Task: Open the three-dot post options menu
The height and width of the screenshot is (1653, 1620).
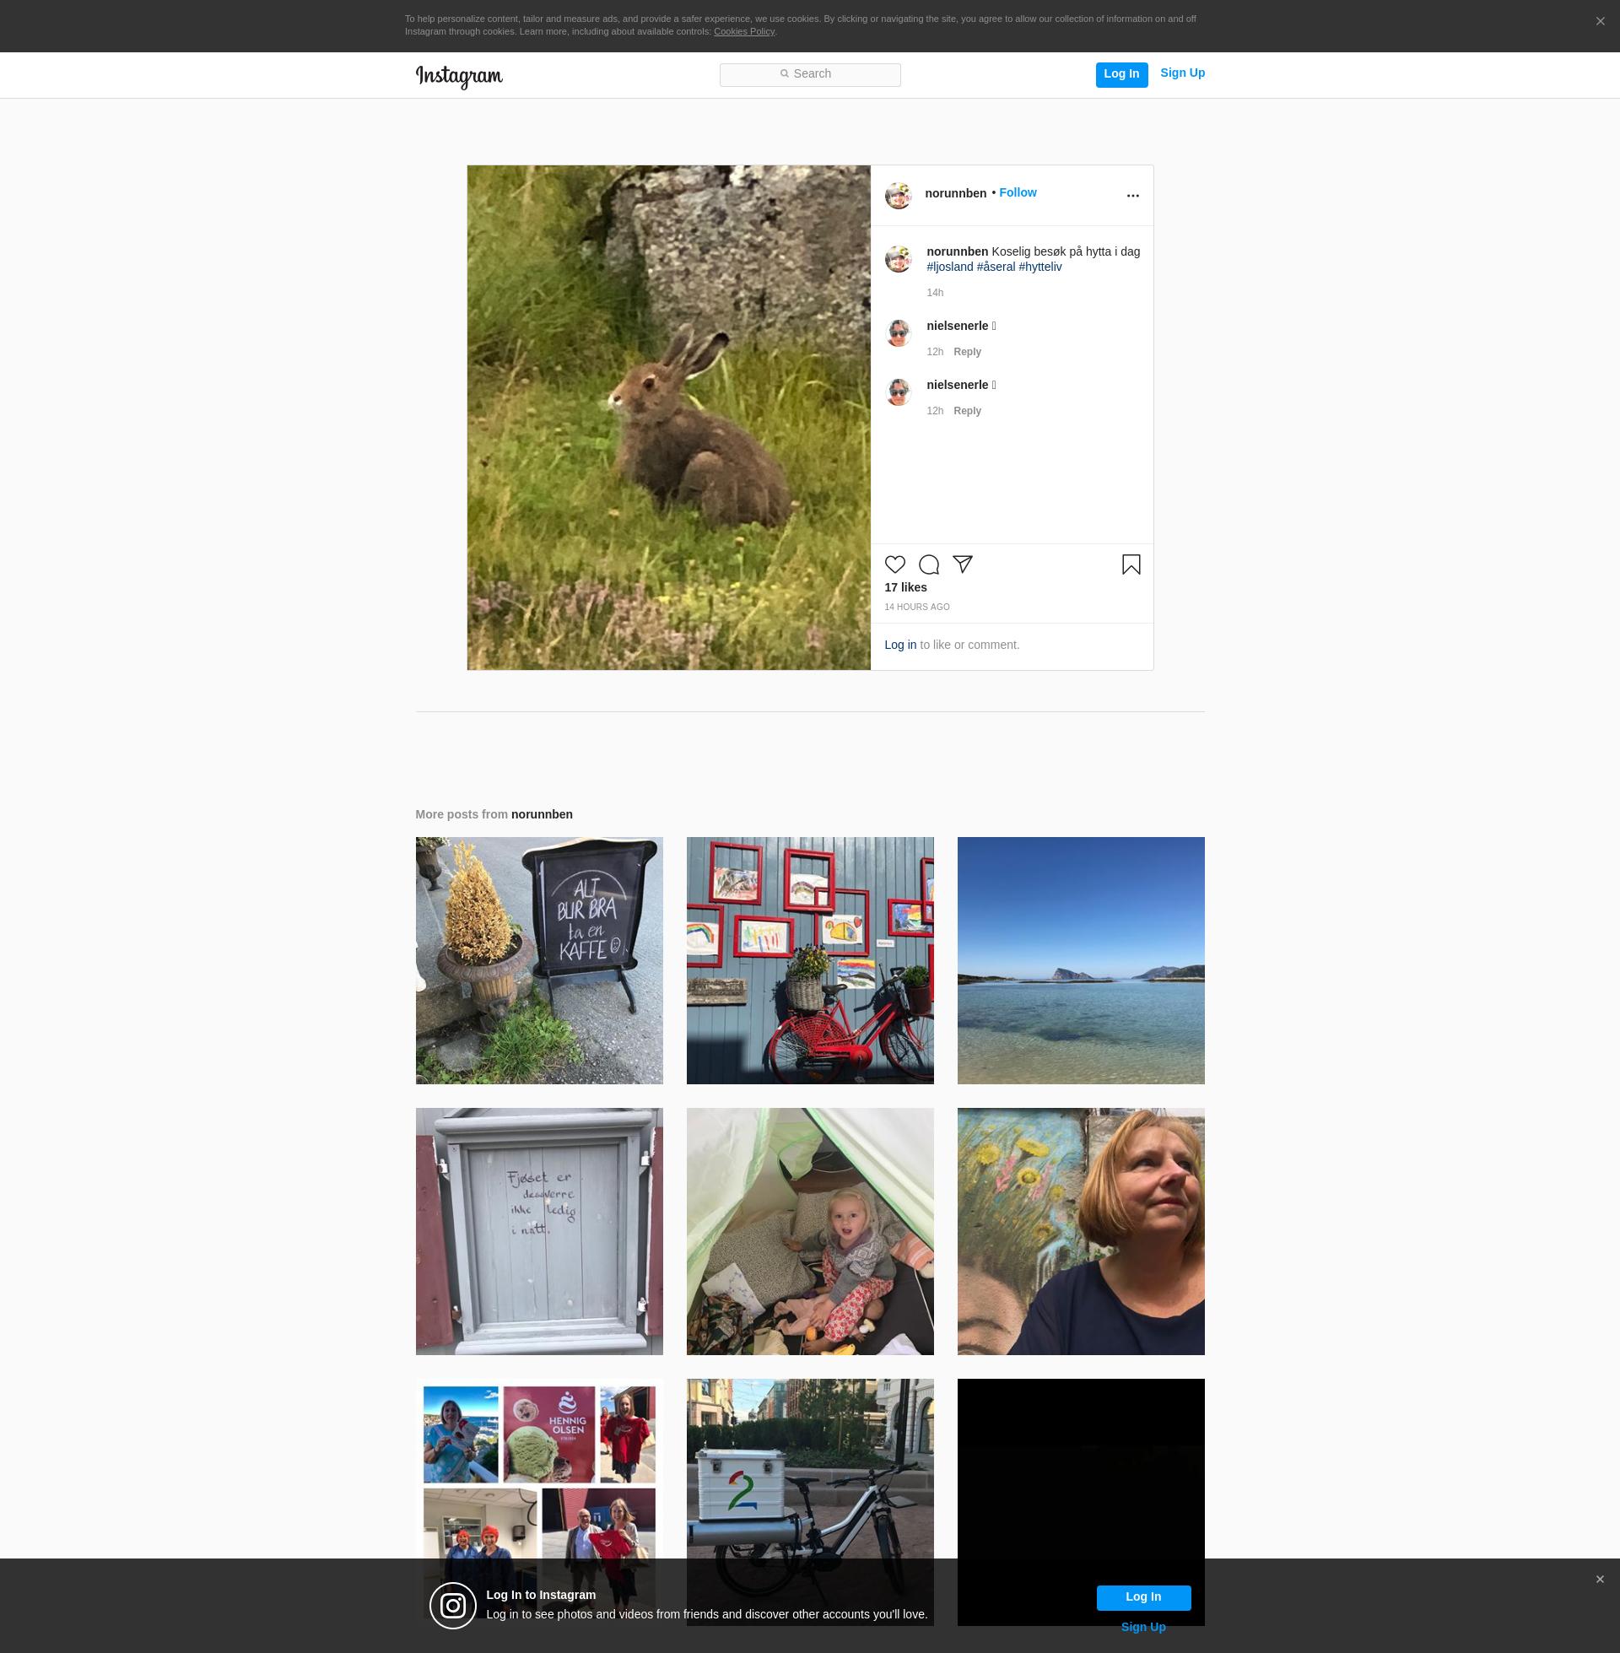Action: click(1132, 196)
